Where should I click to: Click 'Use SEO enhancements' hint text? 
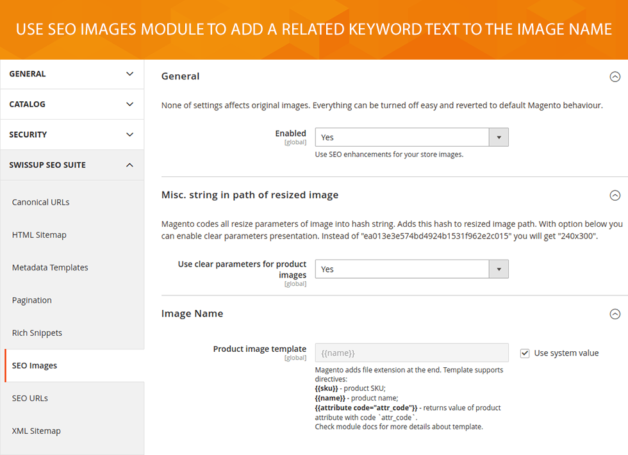click(389, 154)
